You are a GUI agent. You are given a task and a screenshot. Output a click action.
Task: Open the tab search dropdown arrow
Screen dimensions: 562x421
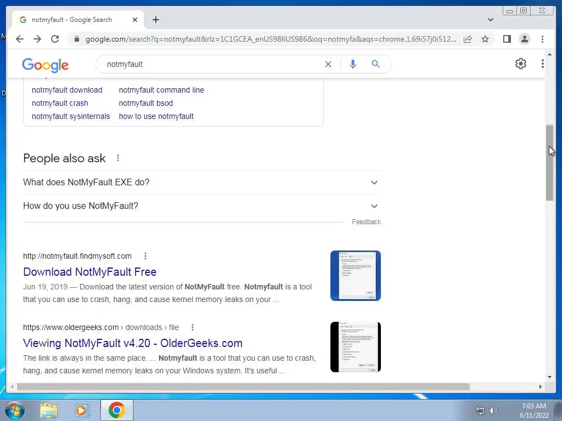click(491, 20)
